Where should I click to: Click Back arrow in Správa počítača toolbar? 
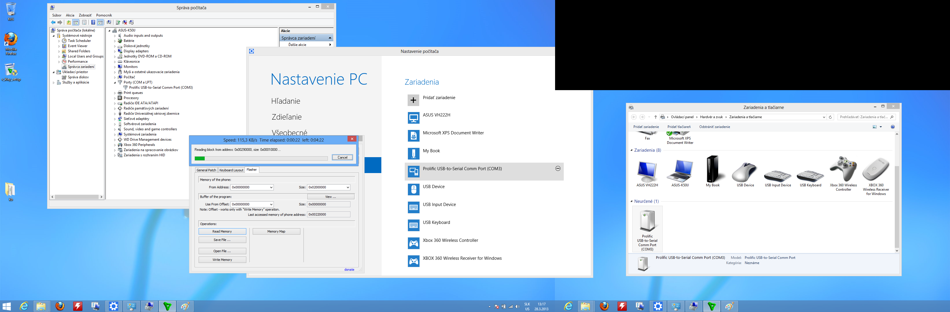[53, 23]
